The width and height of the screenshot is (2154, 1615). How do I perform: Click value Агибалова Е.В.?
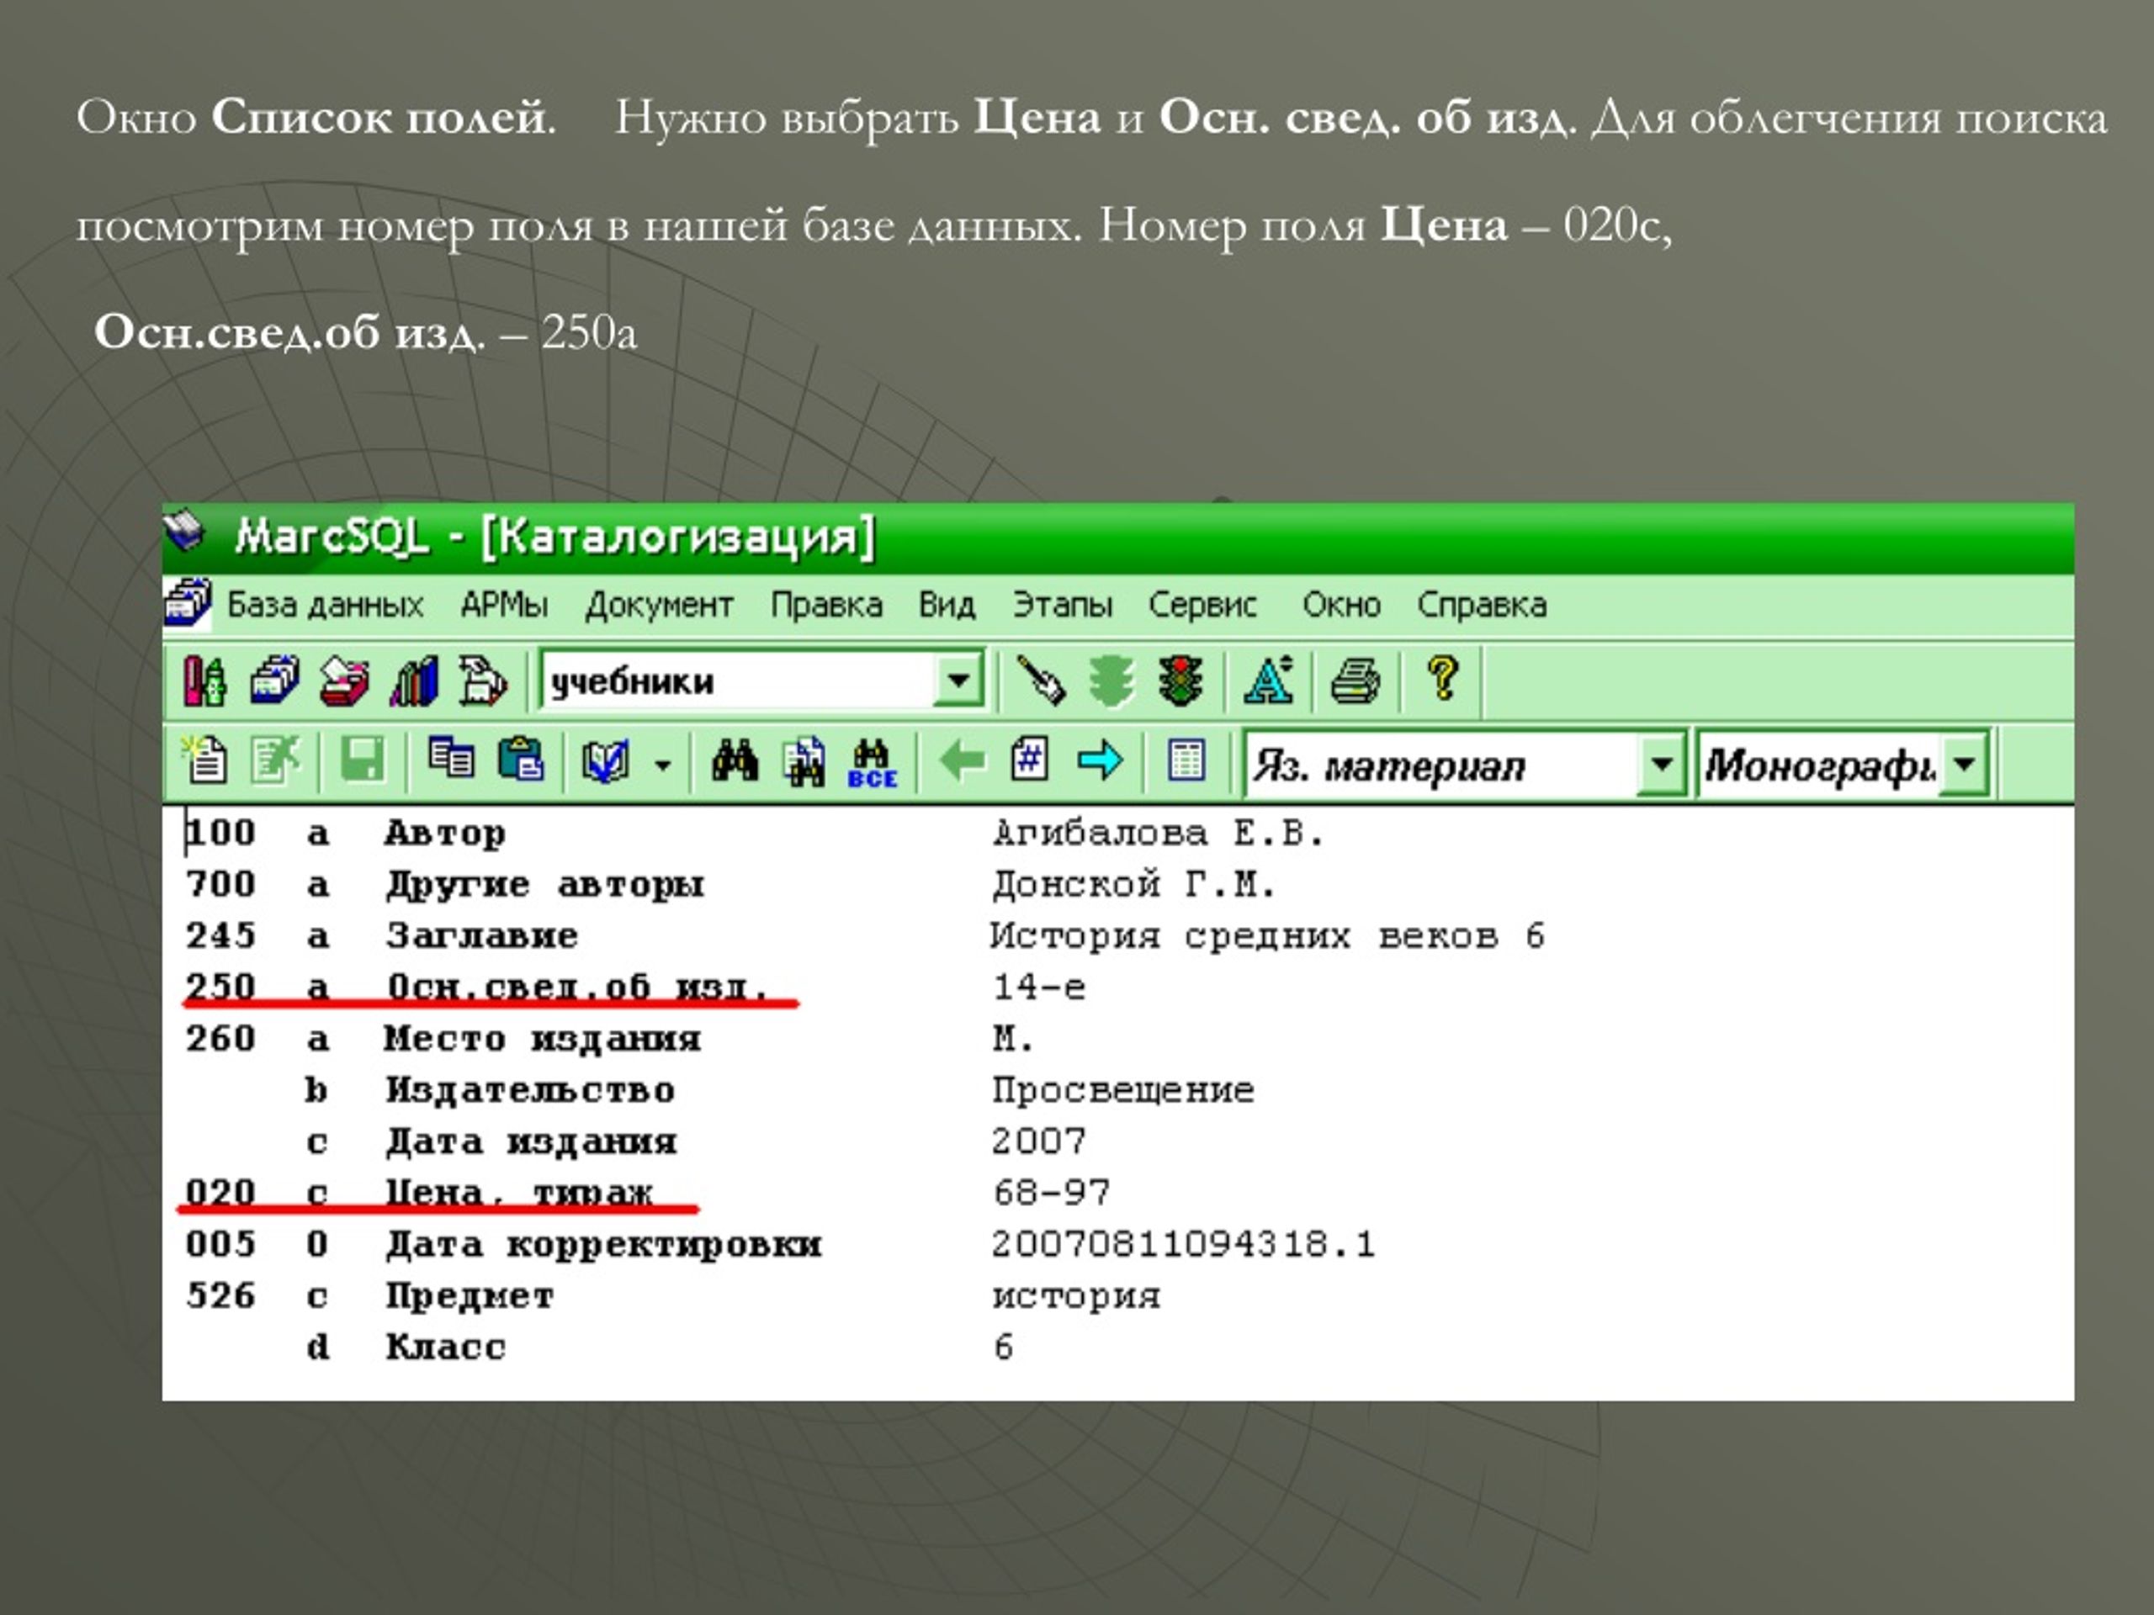1159,834
